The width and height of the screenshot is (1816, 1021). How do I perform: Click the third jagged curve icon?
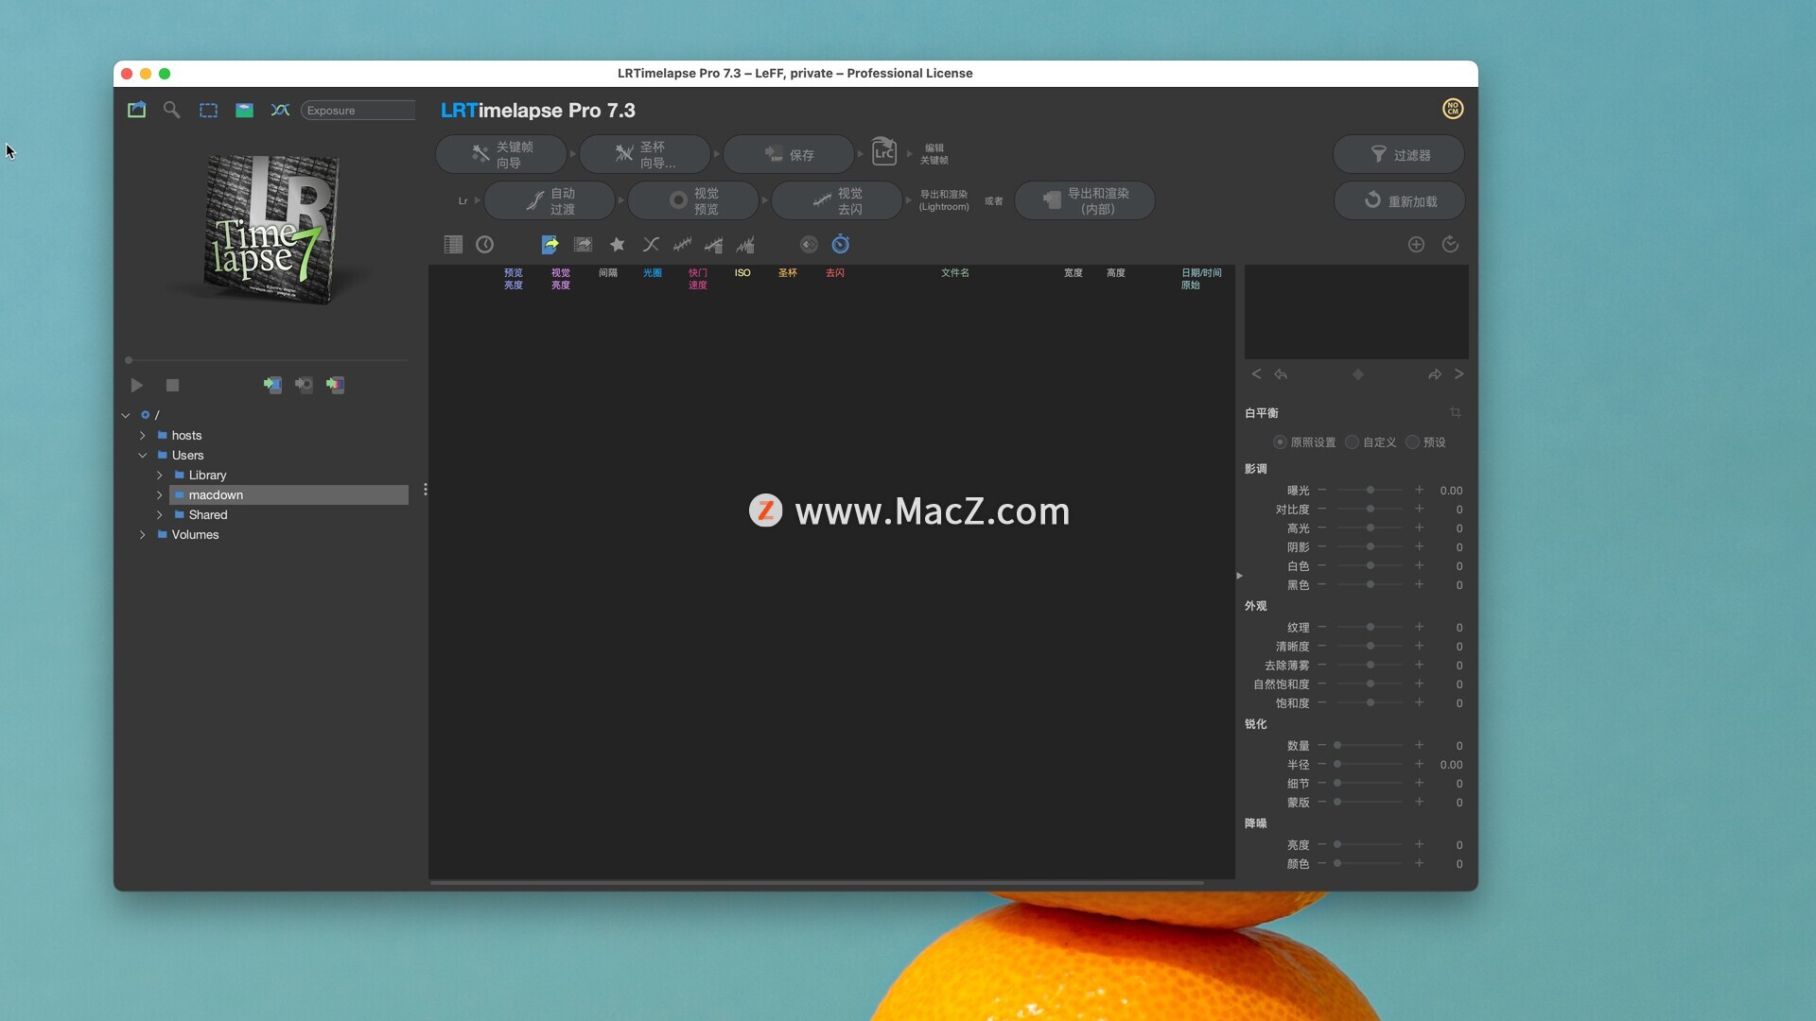[746, 244]
